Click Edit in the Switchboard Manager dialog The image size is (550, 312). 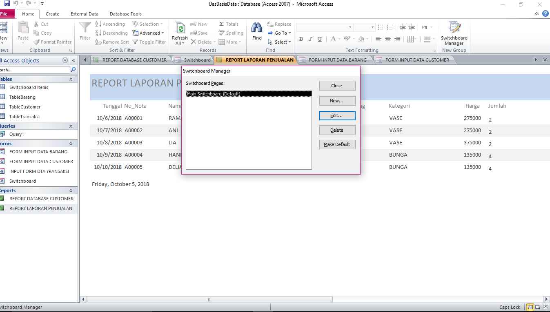pos(337,115)
